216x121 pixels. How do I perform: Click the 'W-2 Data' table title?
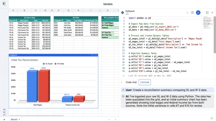pyautogui.click(x=76, y=18)
